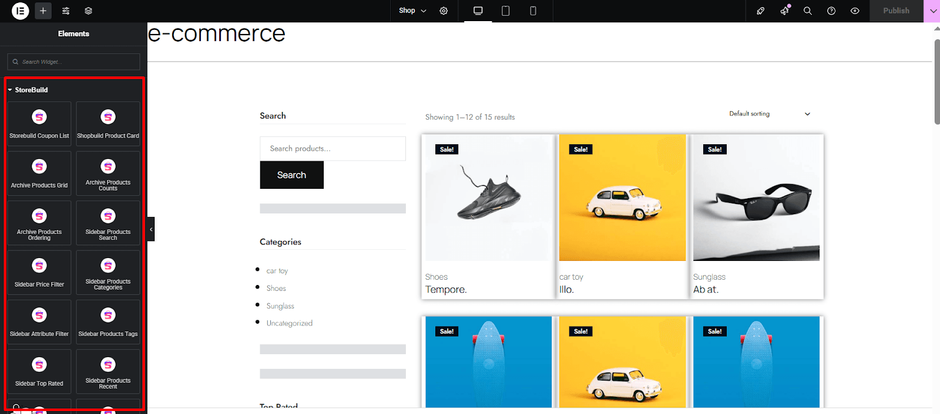The height and width of the screenshot is (414, 940).
Task: Click the Elements panel heading
Action: [73, 34]
